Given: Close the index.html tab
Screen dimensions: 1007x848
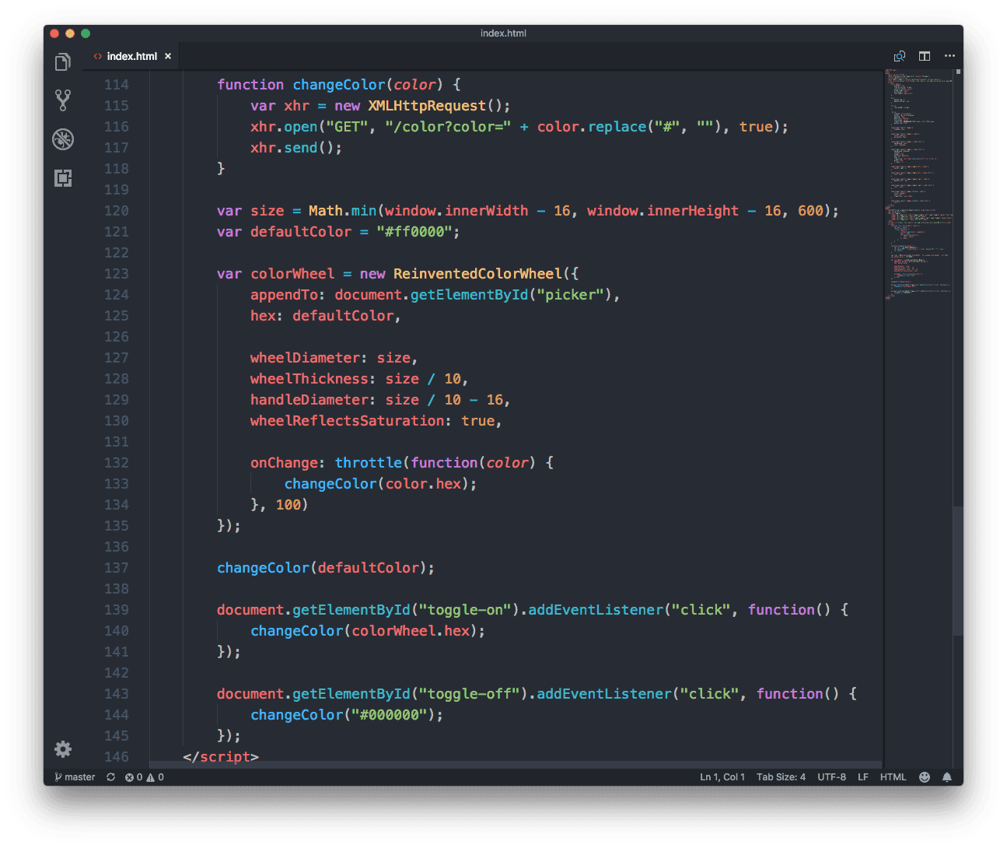Looking at the screenshot, I should tap(168, 56).
